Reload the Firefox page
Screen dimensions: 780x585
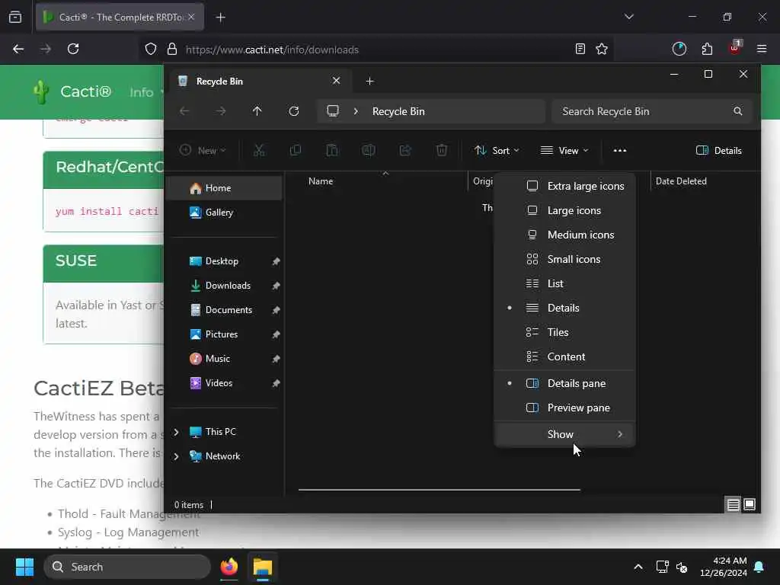click(73, 49)
